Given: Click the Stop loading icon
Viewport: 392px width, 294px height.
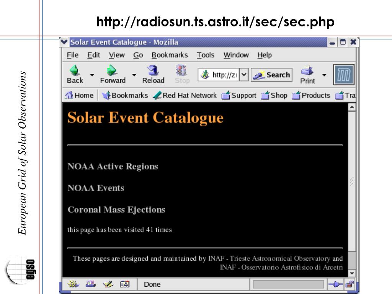Looking at the screenshot, I should 182,74.
